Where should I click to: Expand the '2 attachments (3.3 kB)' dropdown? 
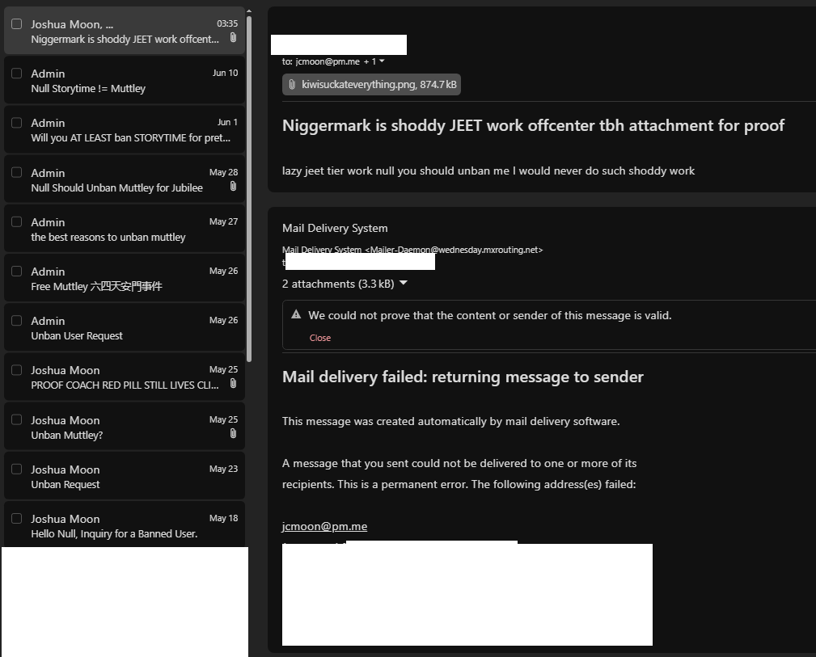[403, 284]
